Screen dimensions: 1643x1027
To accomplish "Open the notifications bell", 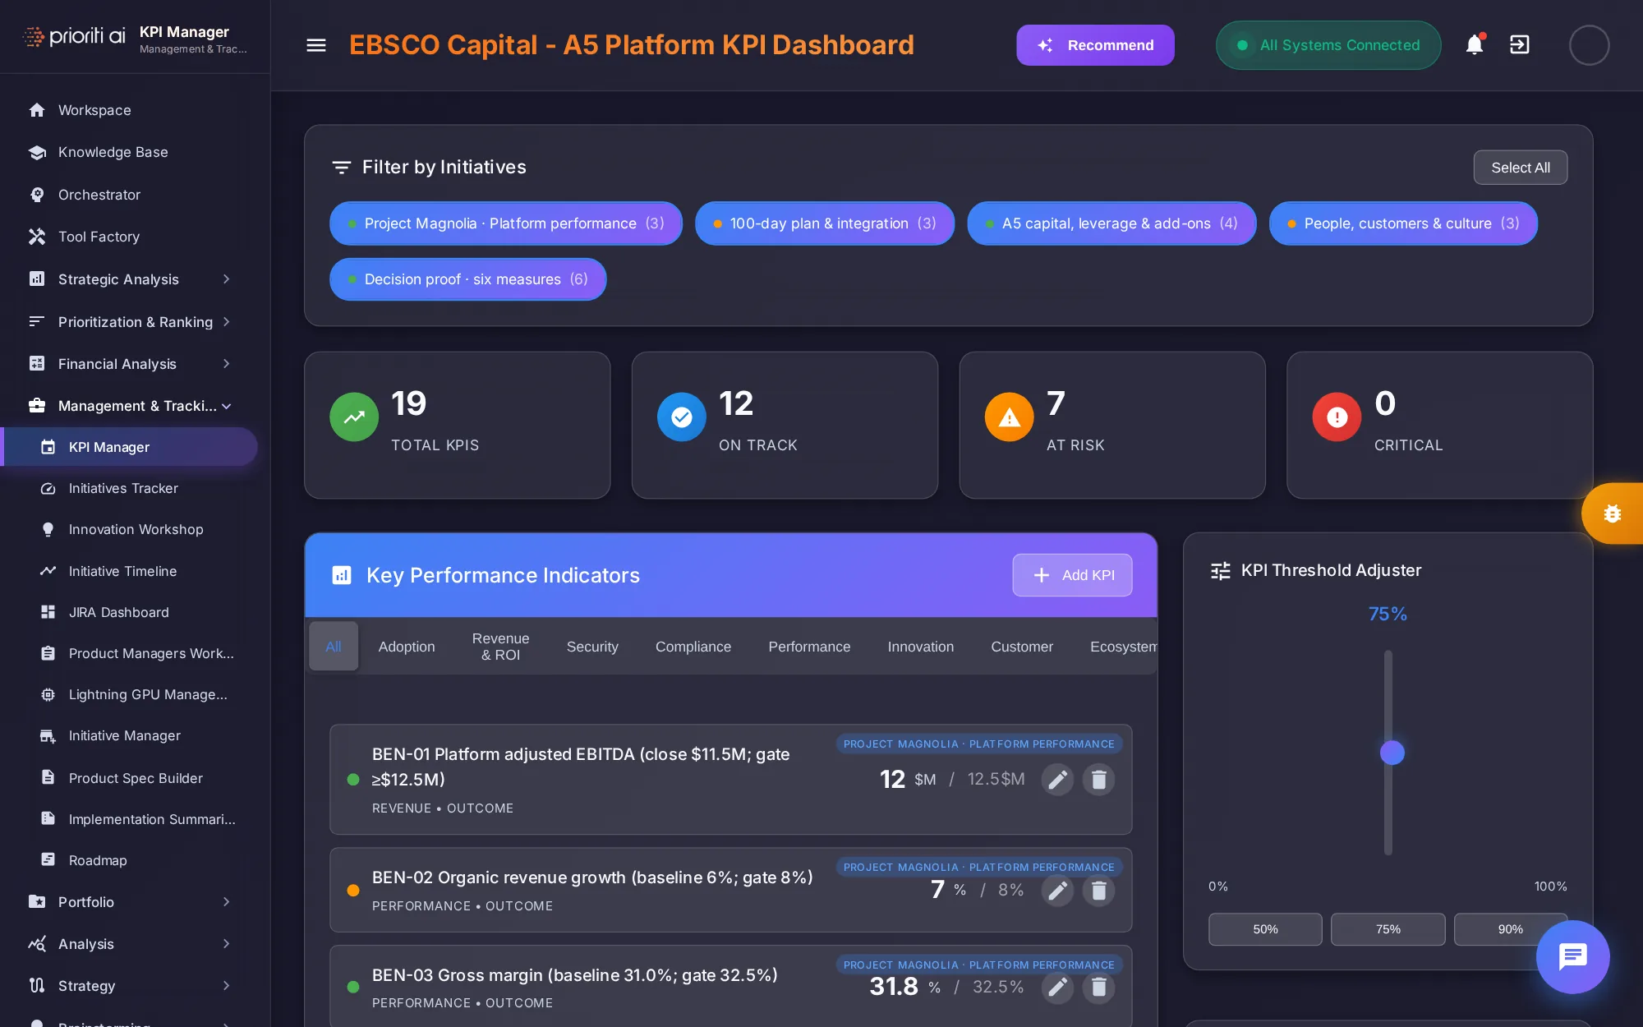I will [1475, 44].
